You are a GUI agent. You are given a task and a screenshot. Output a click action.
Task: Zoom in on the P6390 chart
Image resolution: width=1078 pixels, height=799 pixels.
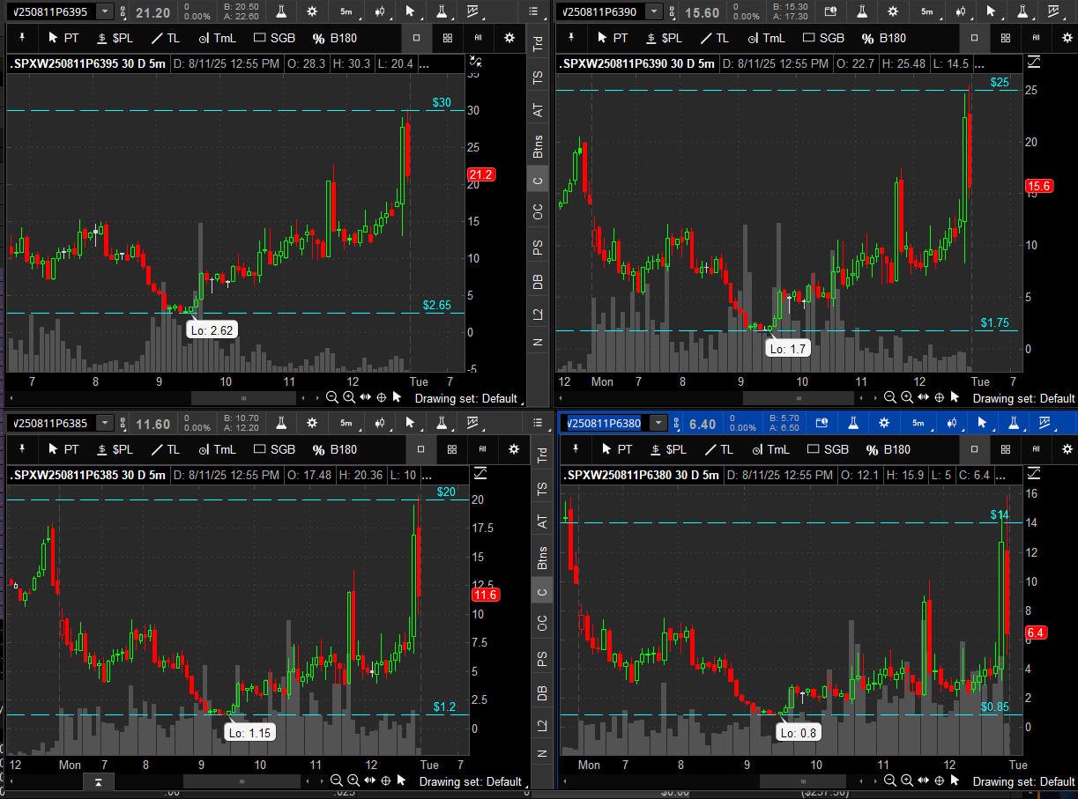tap(907, 398)
